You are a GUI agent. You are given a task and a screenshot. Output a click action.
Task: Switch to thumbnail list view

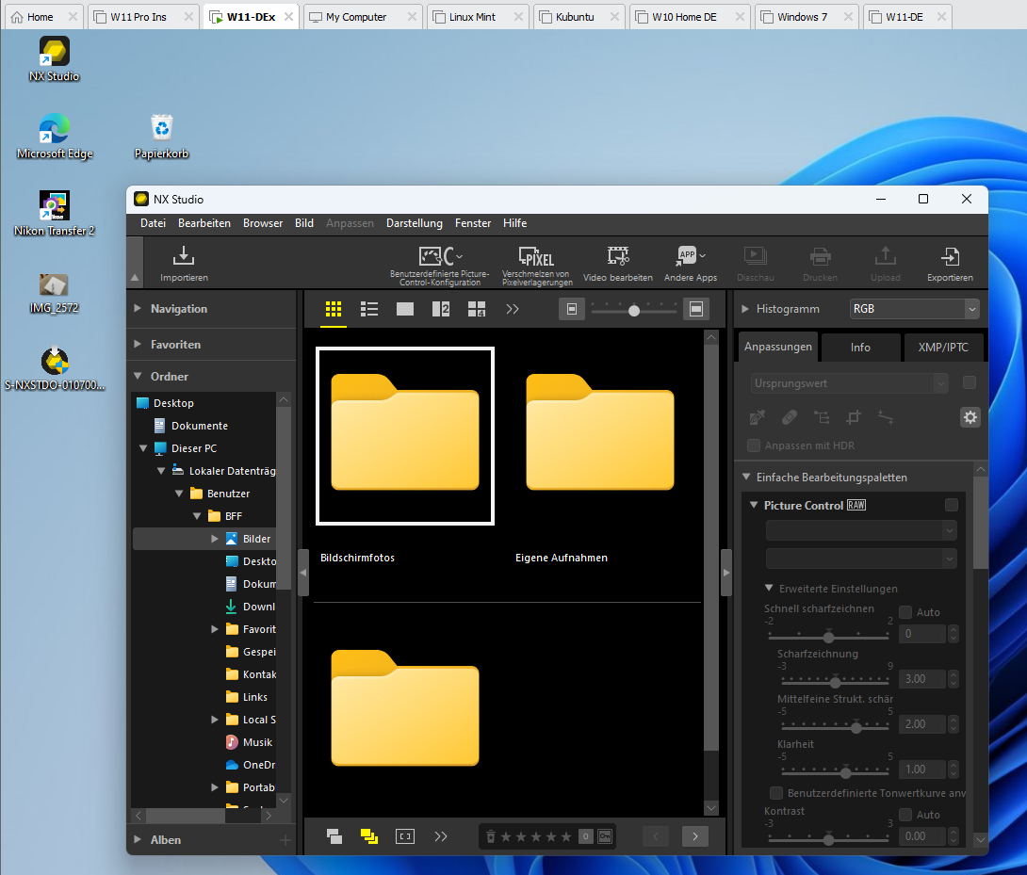369,309
